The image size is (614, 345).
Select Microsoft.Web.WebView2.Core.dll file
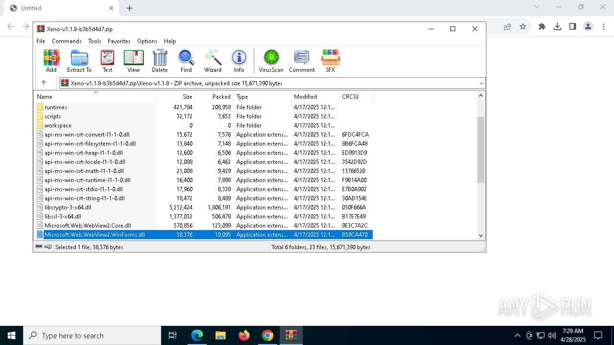coord(88,226)
